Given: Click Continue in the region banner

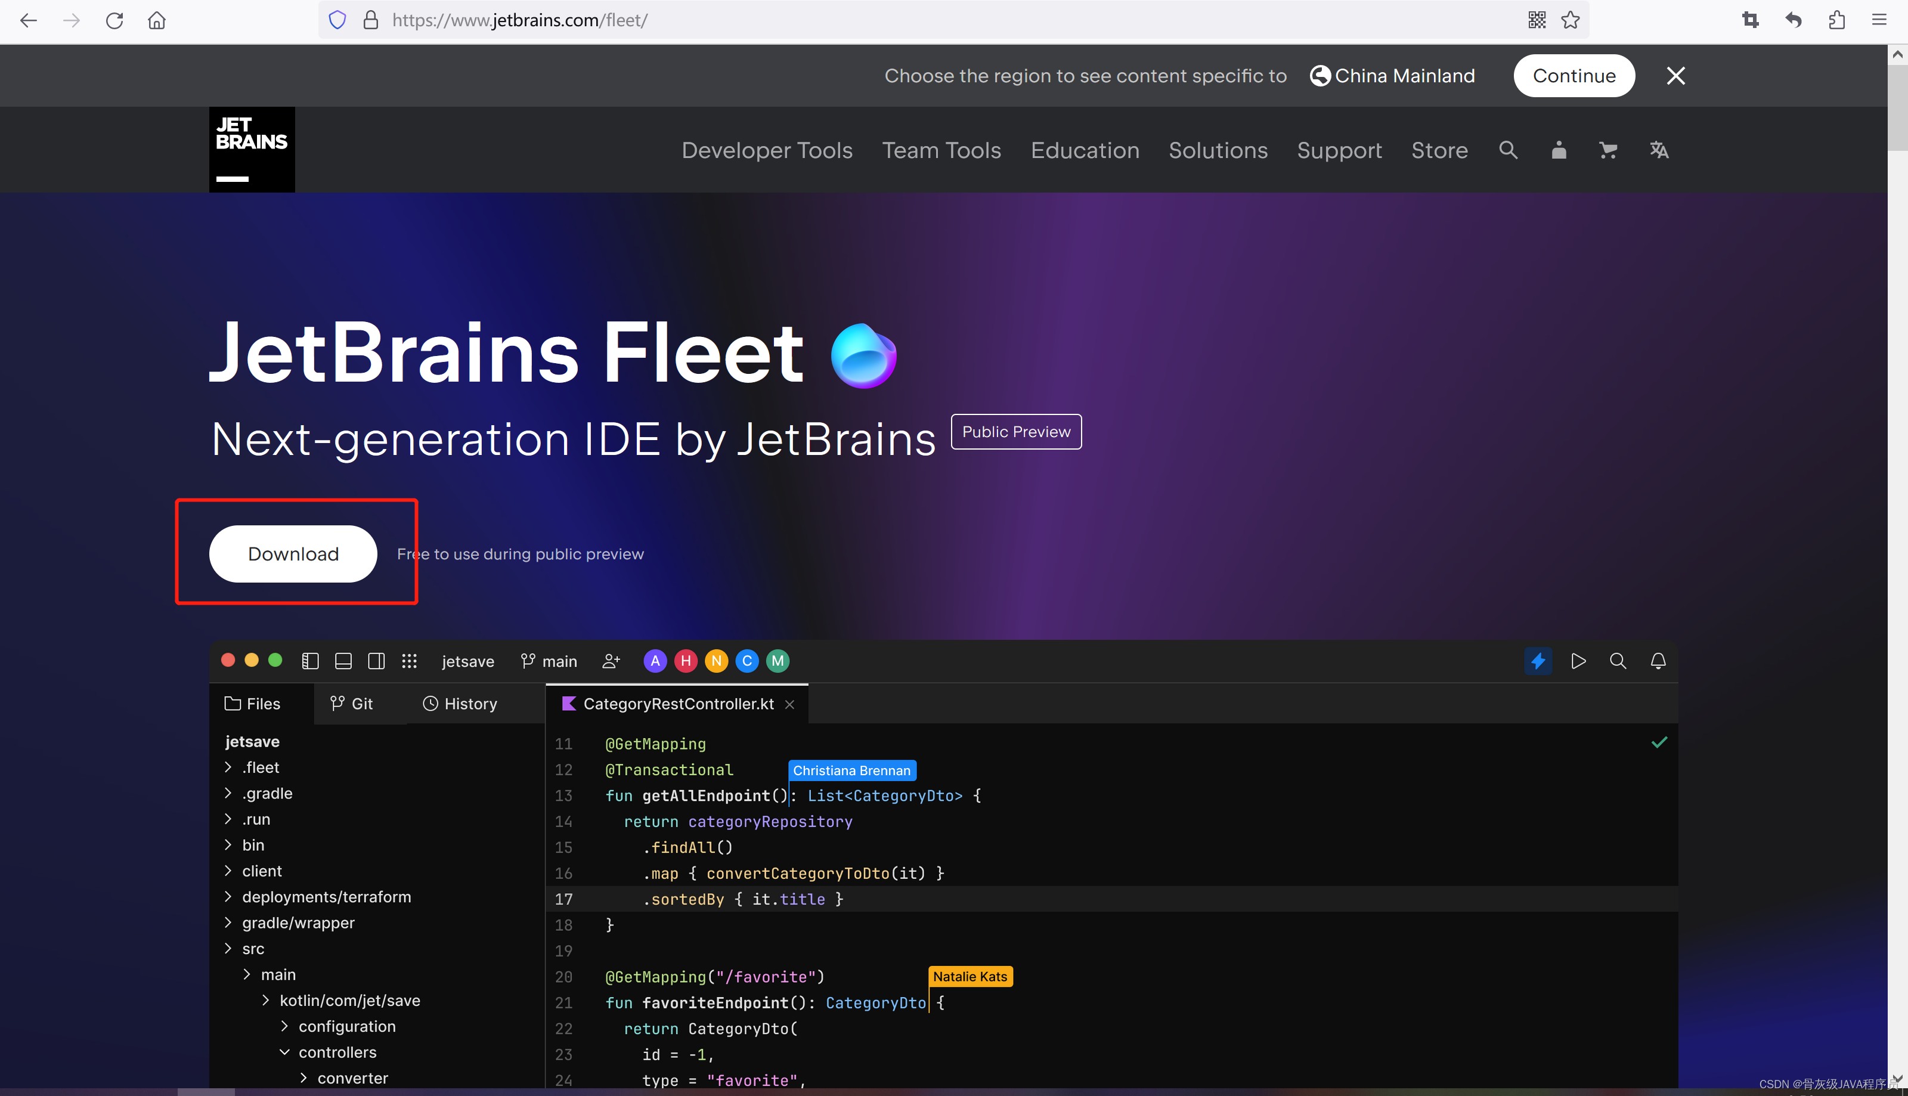Looking at the screenshot, I should coord(1574,75).
